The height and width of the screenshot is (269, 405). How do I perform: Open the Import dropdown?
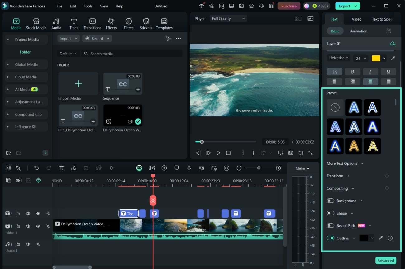69,38
